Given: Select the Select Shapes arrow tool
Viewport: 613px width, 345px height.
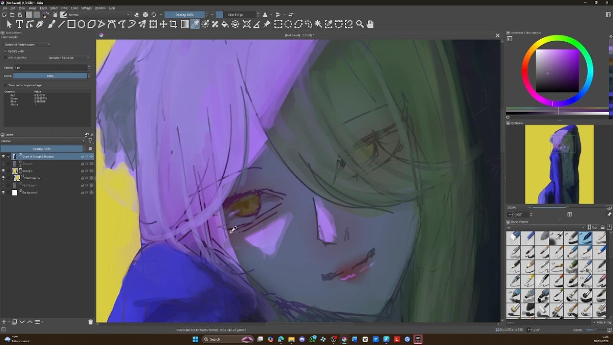Looking at the screenshot, I should (x=9, y=24).
